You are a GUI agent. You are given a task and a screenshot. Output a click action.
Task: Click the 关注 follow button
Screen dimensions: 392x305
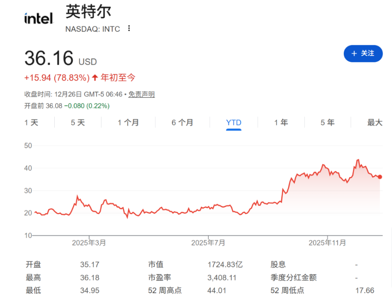point(363,53)
